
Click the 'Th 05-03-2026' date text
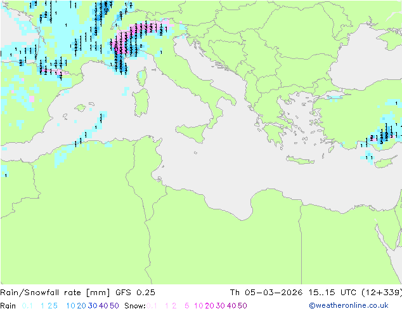266,293
